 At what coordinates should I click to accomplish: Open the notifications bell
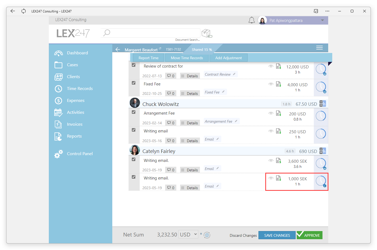252,20
